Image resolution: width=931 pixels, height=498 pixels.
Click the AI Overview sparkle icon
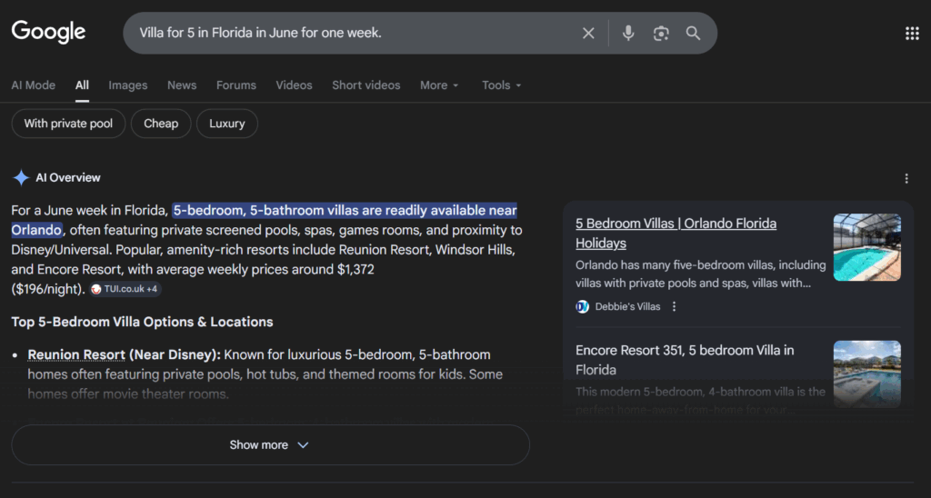coord(21,177)
